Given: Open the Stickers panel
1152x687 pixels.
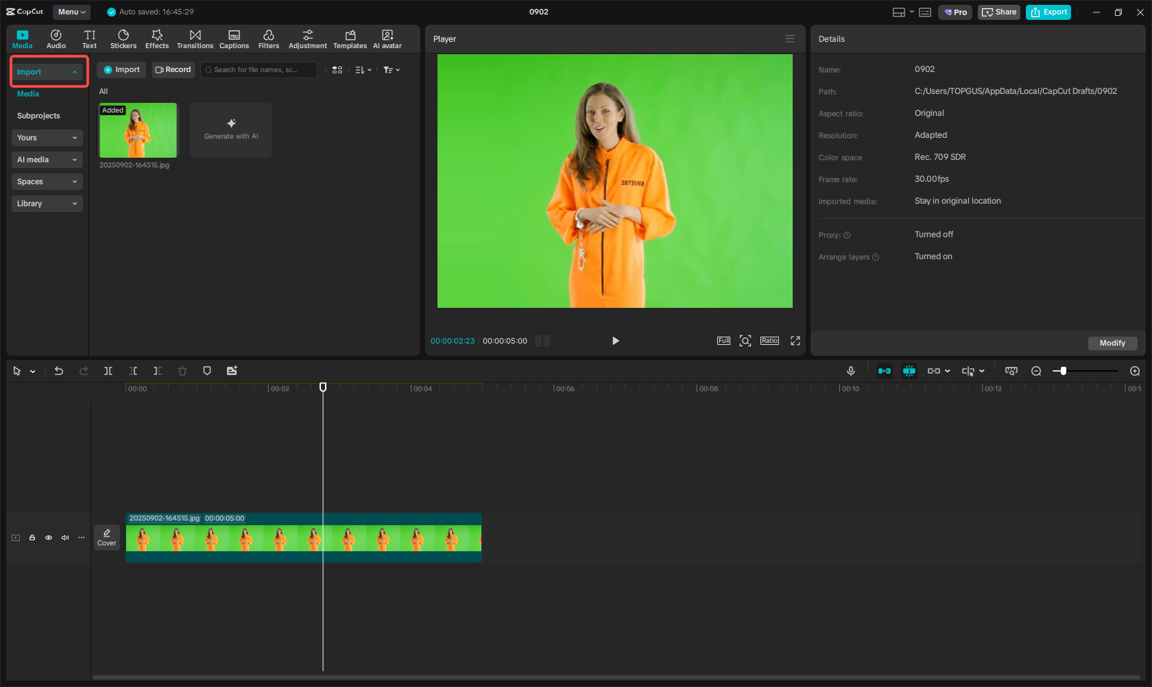Looking at the screenshot, I should pyautogui.click(x=123, y=38).
